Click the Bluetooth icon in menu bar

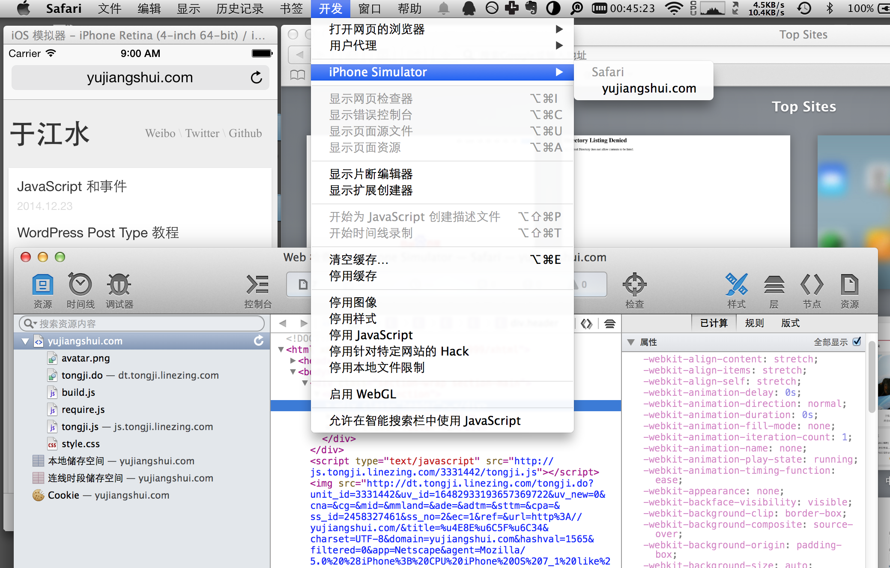[830, 8]
